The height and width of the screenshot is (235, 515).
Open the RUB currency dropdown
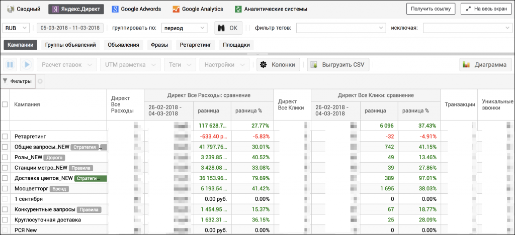tap(16, 28)
